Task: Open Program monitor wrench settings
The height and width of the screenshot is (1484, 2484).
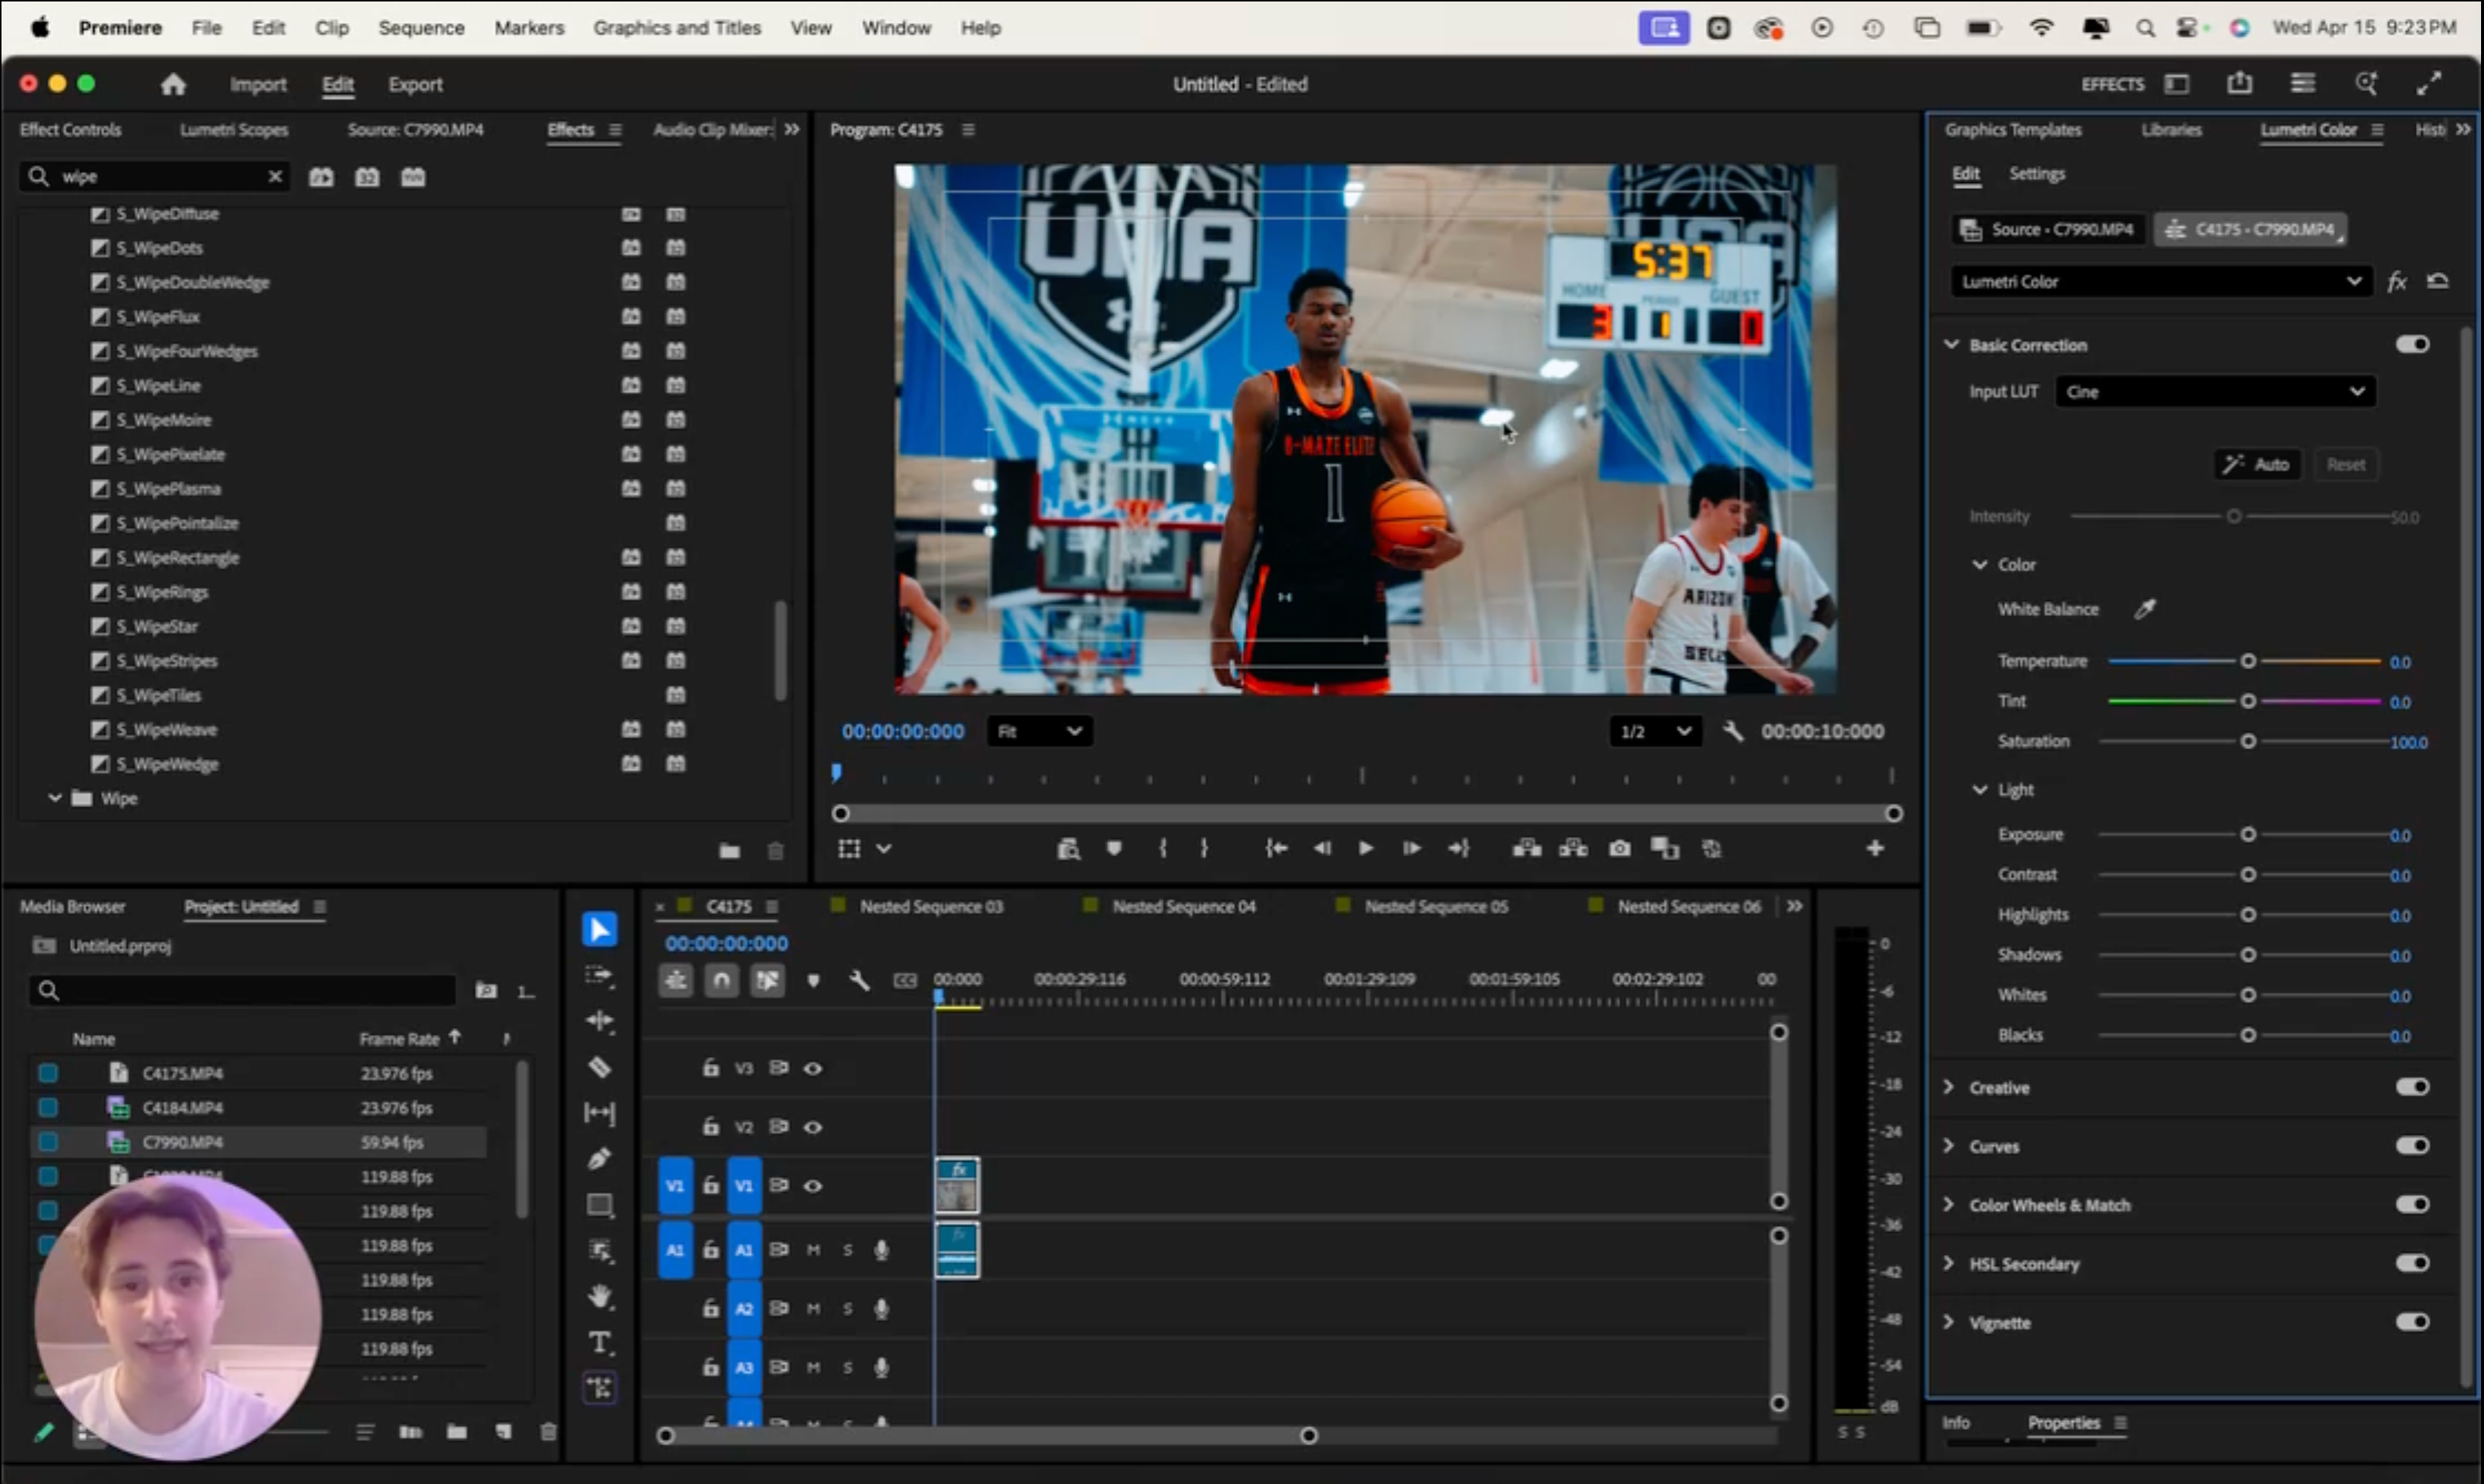Action: (1733, 731)
